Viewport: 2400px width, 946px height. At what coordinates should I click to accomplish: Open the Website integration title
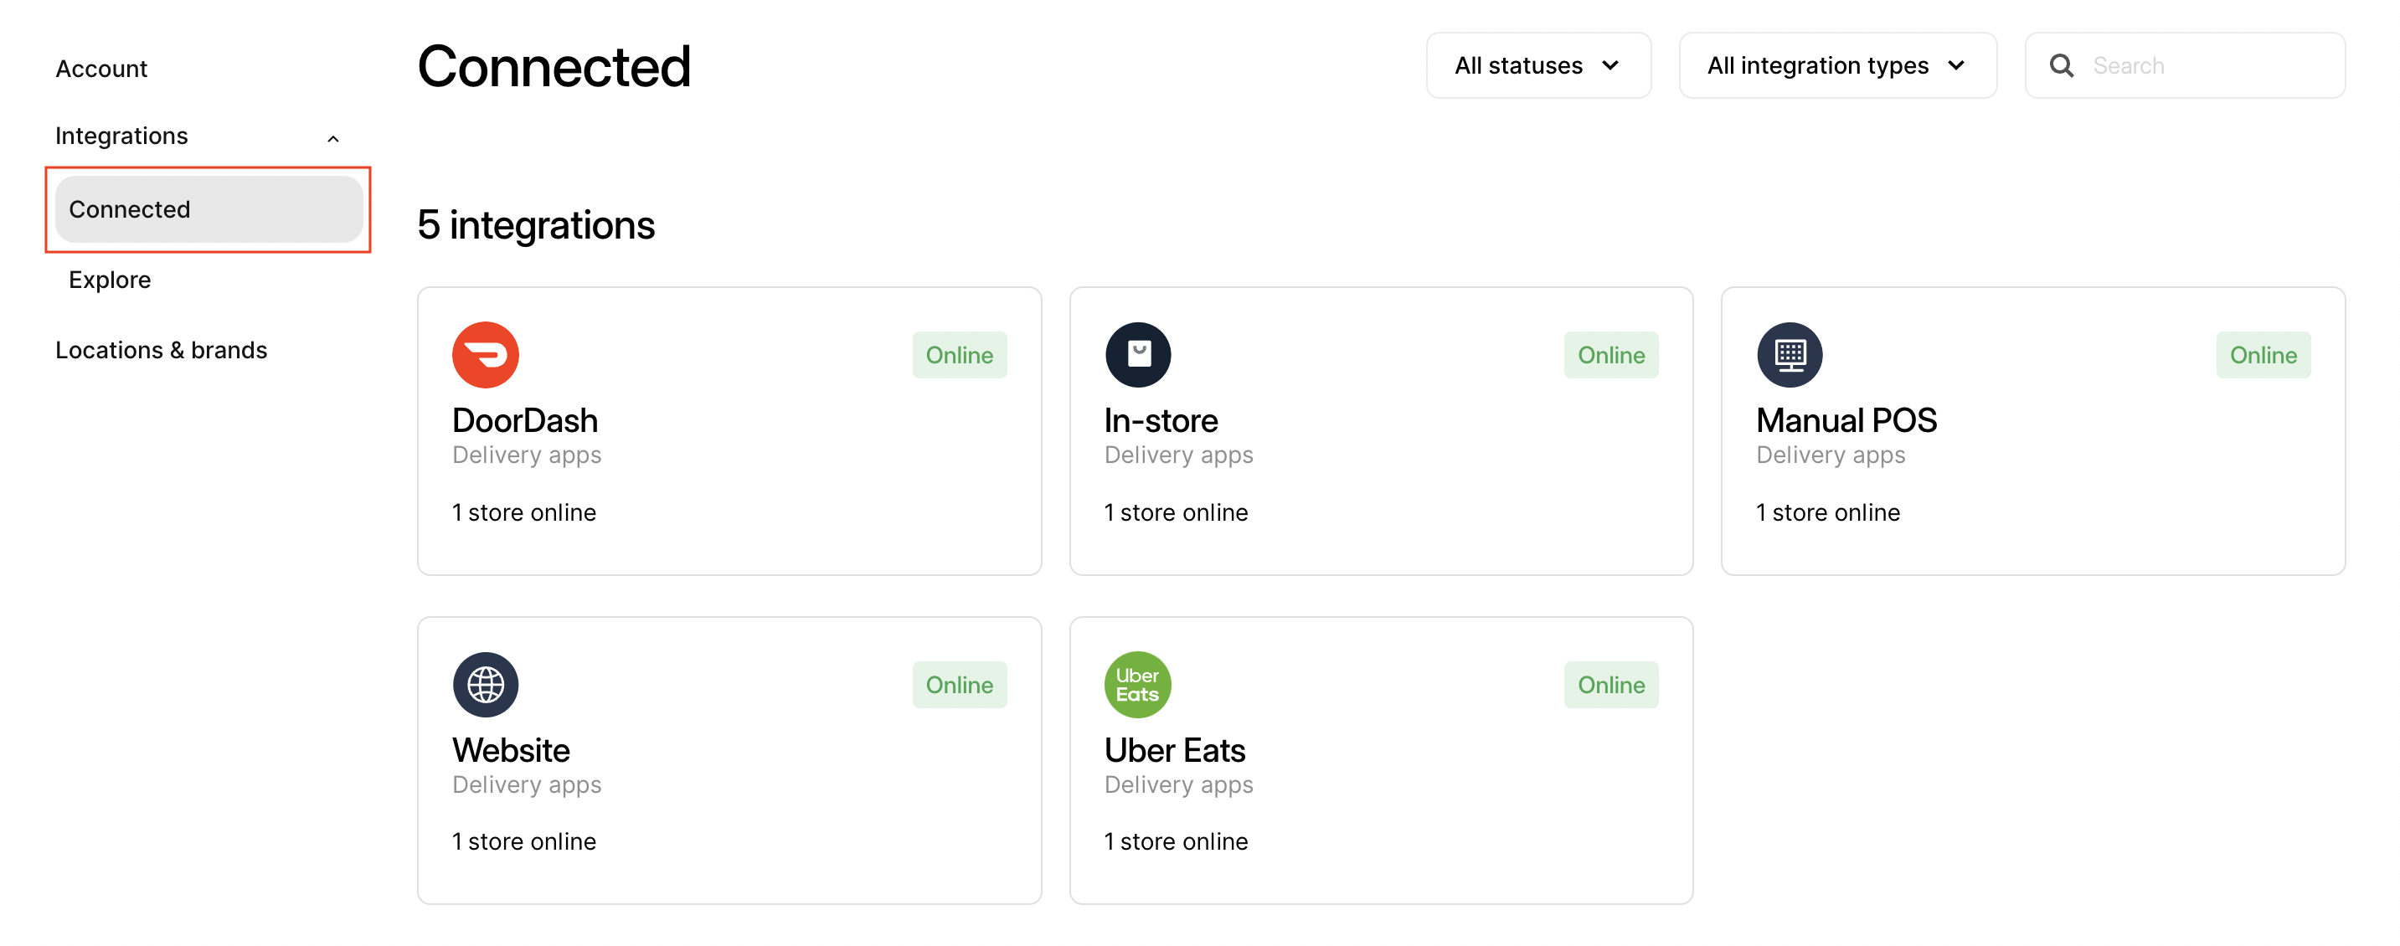click(x=511, y=750)
